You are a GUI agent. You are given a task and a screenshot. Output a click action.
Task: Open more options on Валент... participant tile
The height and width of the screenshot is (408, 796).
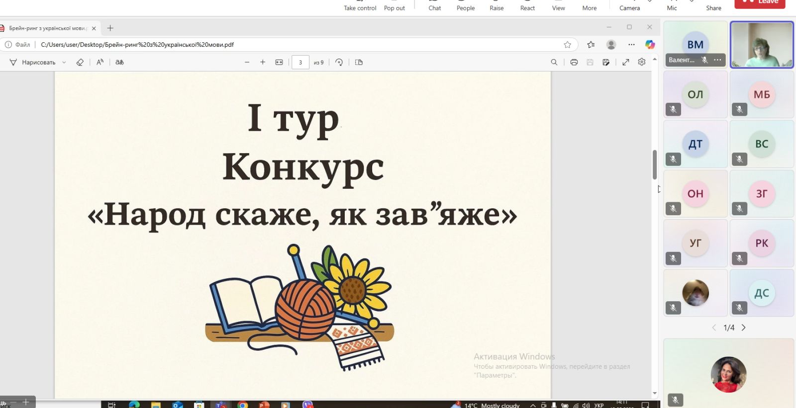click(717, 60)
